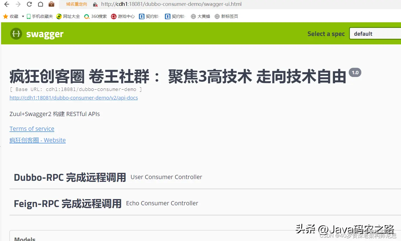Click the 疯狂创客圈 卷王社群 page title
The image size is (401, 241).
coord(178,76)
